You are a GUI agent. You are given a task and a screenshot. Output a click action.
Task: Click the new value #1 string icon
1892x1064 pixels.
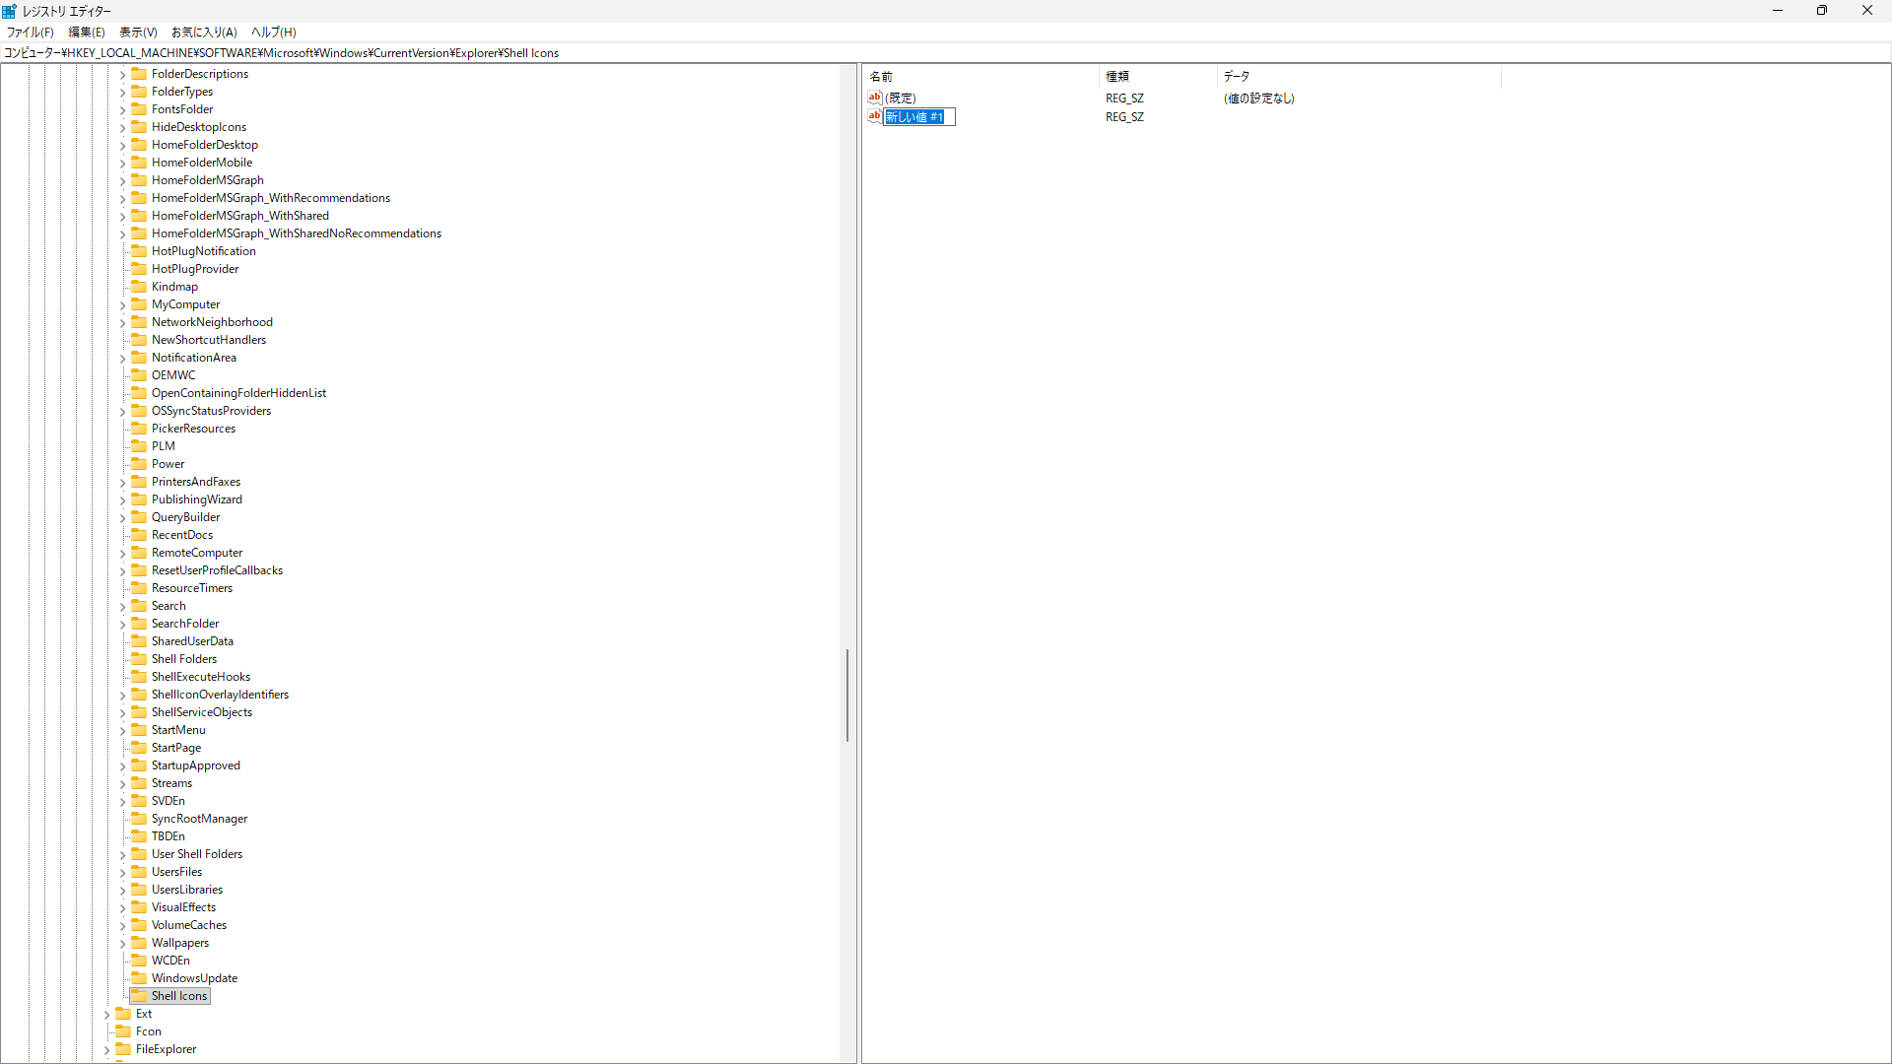pyautogui.click(x=874, y=116)
